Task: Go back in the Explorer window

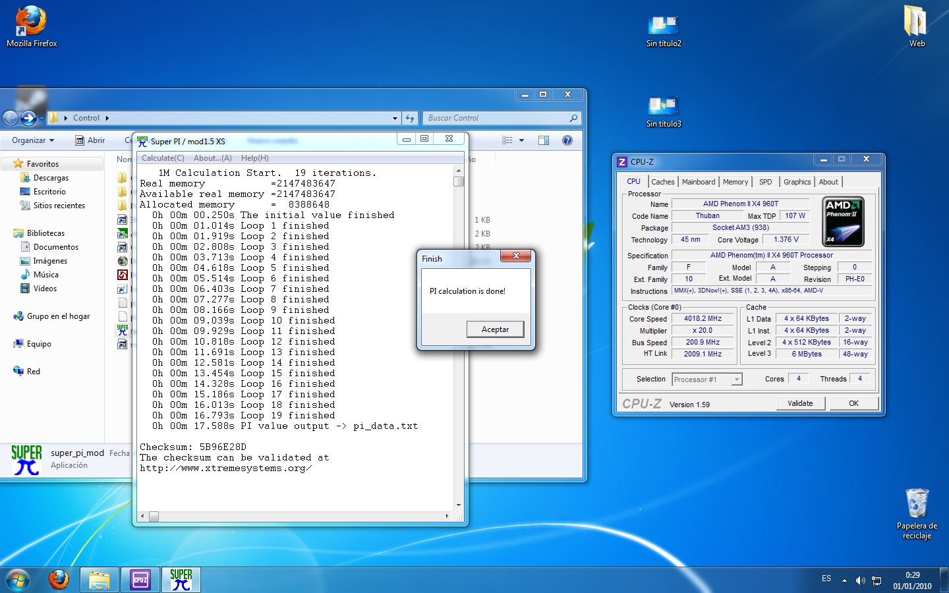Action: coord(11,118)
